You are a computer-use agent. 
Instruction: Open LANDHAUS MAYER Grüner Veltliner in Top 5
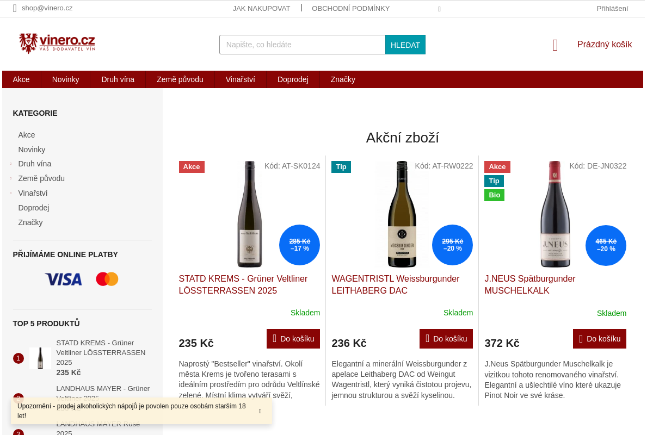pos(103,393)
